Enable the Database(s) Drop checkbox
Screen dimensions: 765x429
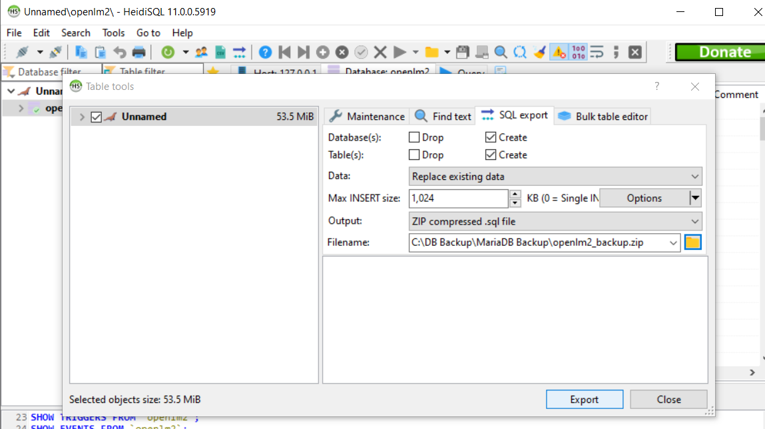point(414,137)
